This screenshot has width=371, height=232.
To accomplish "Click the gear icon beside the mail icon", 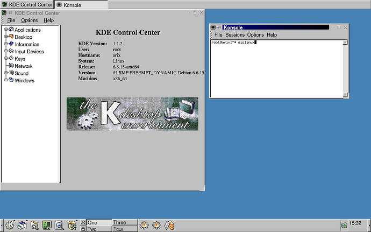I will pyautogui.click(x=156, y=225).
